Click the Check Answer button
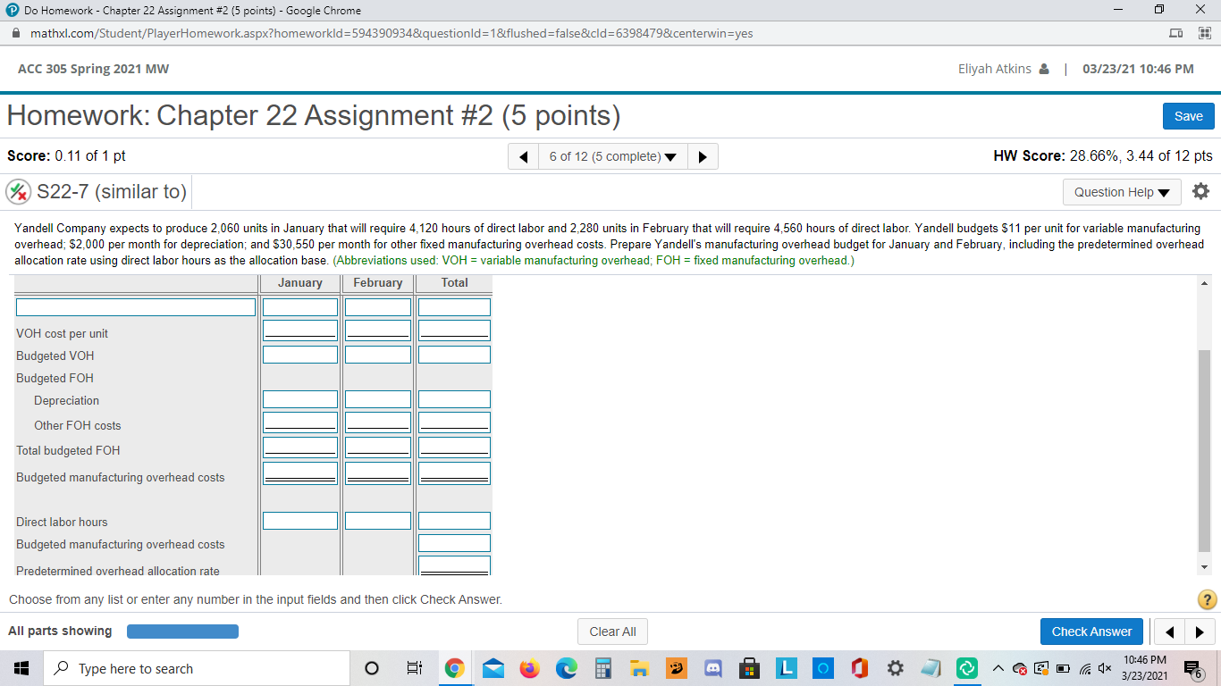This screenshot has height=686, width=1221. [x=1091, y=632]
